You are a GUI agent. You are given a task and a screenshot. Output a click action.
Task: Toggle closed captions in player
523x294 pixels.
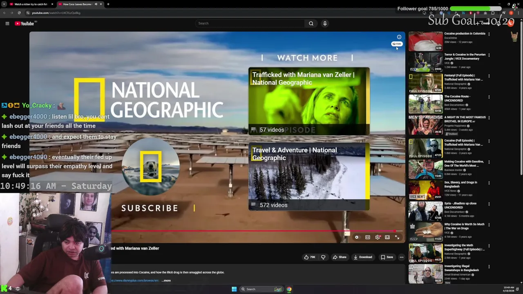click(368, 237)
